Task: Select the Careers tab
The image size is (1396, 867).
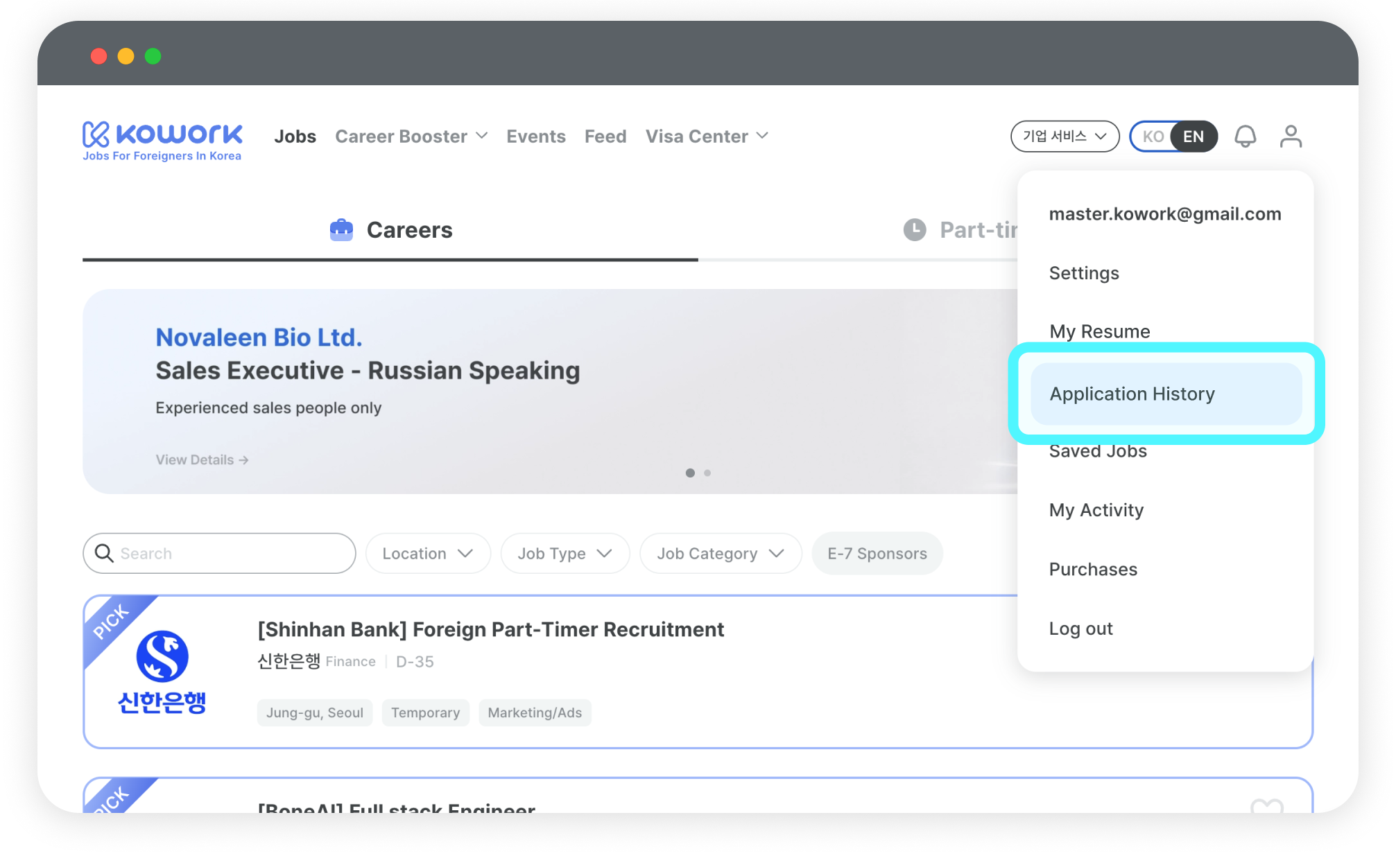Action: click(x=390, y=230)
